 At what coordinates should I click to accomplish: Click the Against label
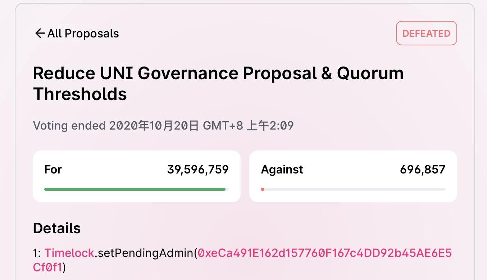point(282,169)
